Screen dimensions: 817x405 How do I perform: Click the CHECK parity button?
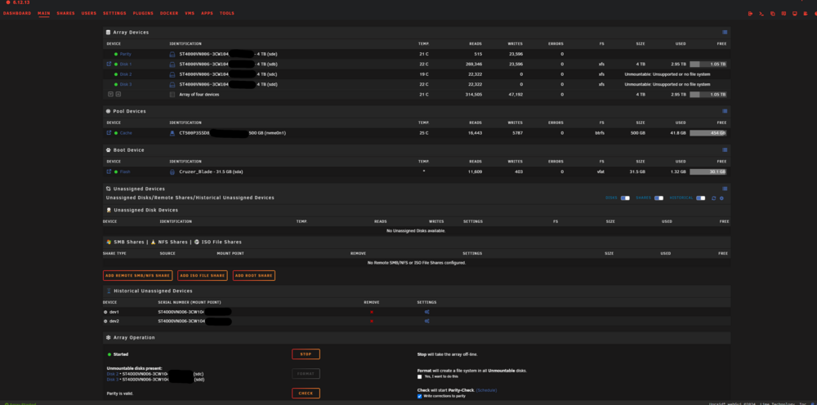coord(306,393)
